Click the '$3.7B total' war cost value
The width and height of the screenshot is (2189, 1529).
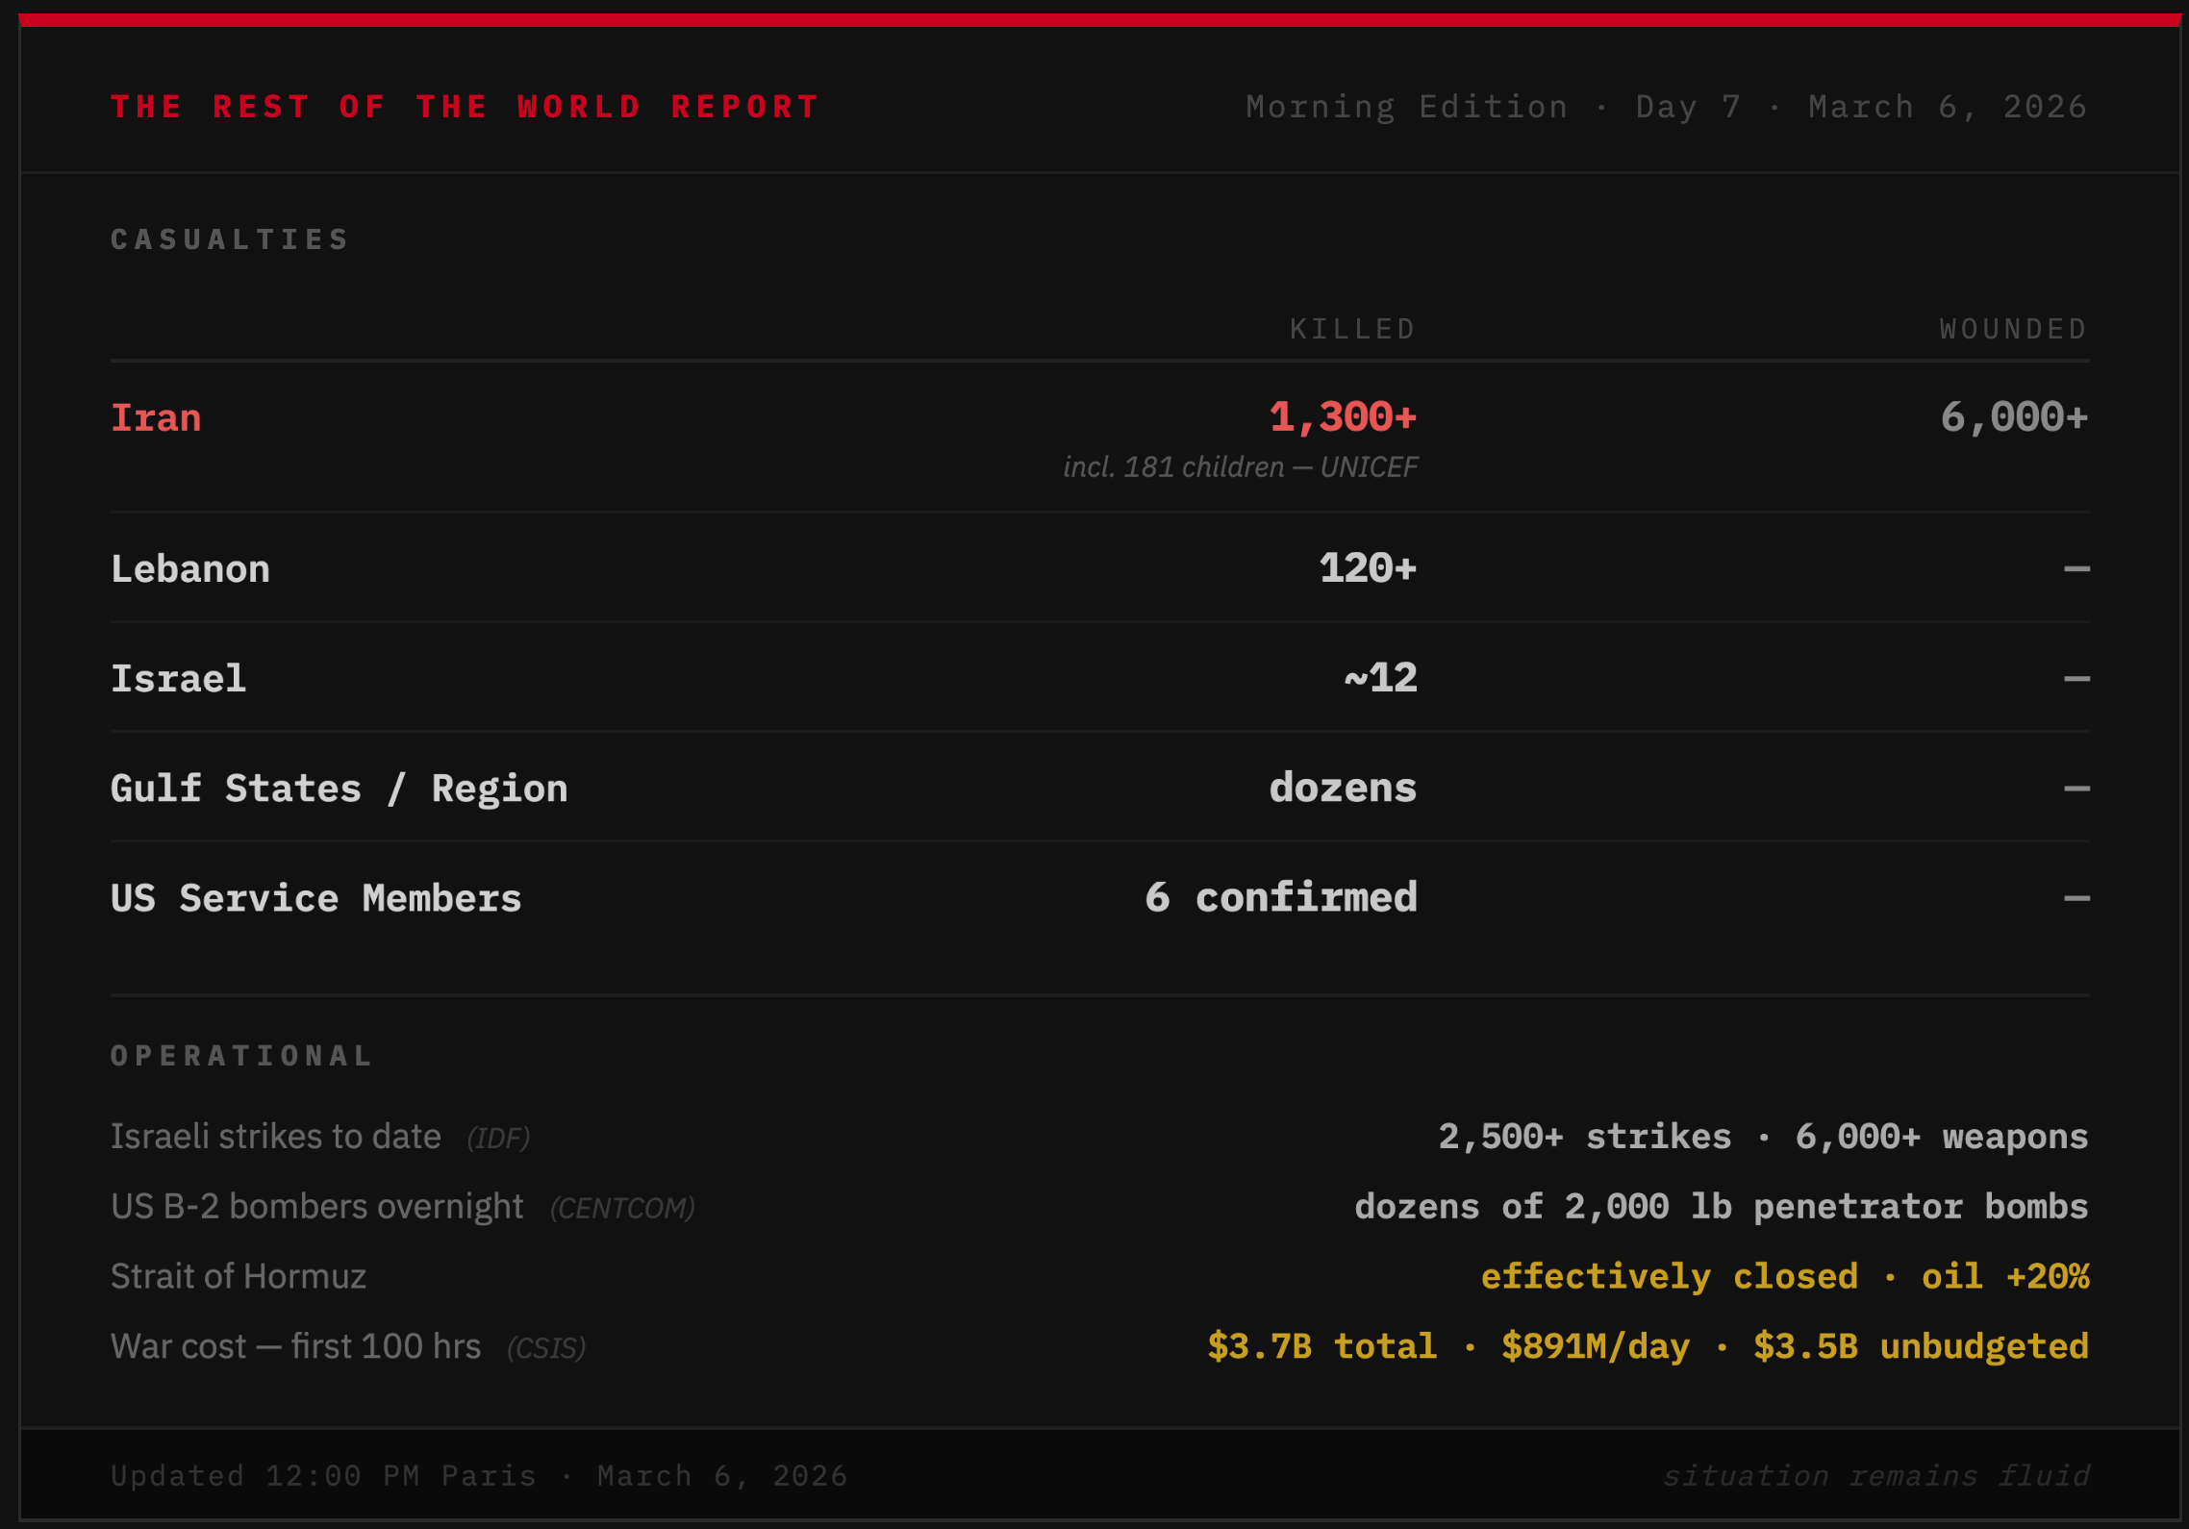click(x=1321, y=1346)
